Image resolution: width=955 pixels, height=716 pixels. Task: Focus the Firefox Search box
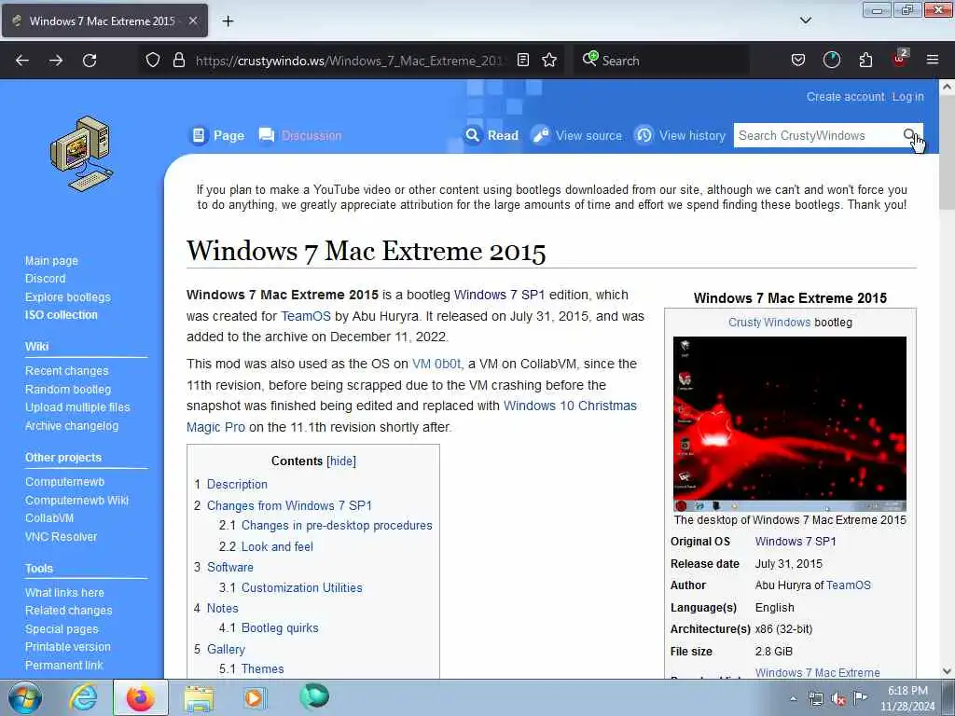(x=661, y=61)
